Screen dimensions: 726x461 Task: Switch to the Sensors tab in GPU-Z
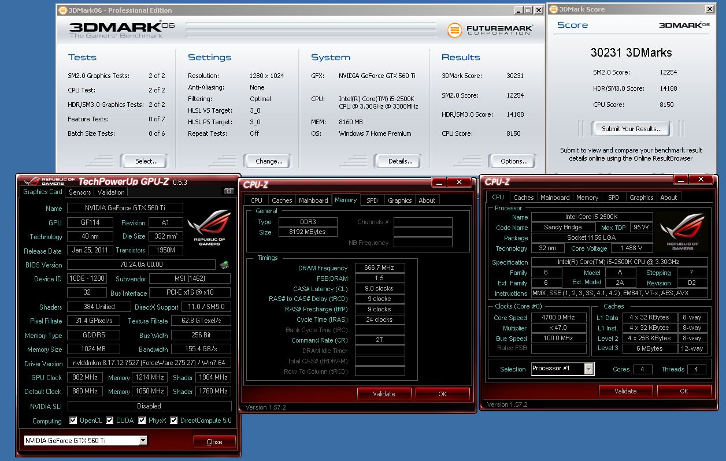tap(80, 192)
